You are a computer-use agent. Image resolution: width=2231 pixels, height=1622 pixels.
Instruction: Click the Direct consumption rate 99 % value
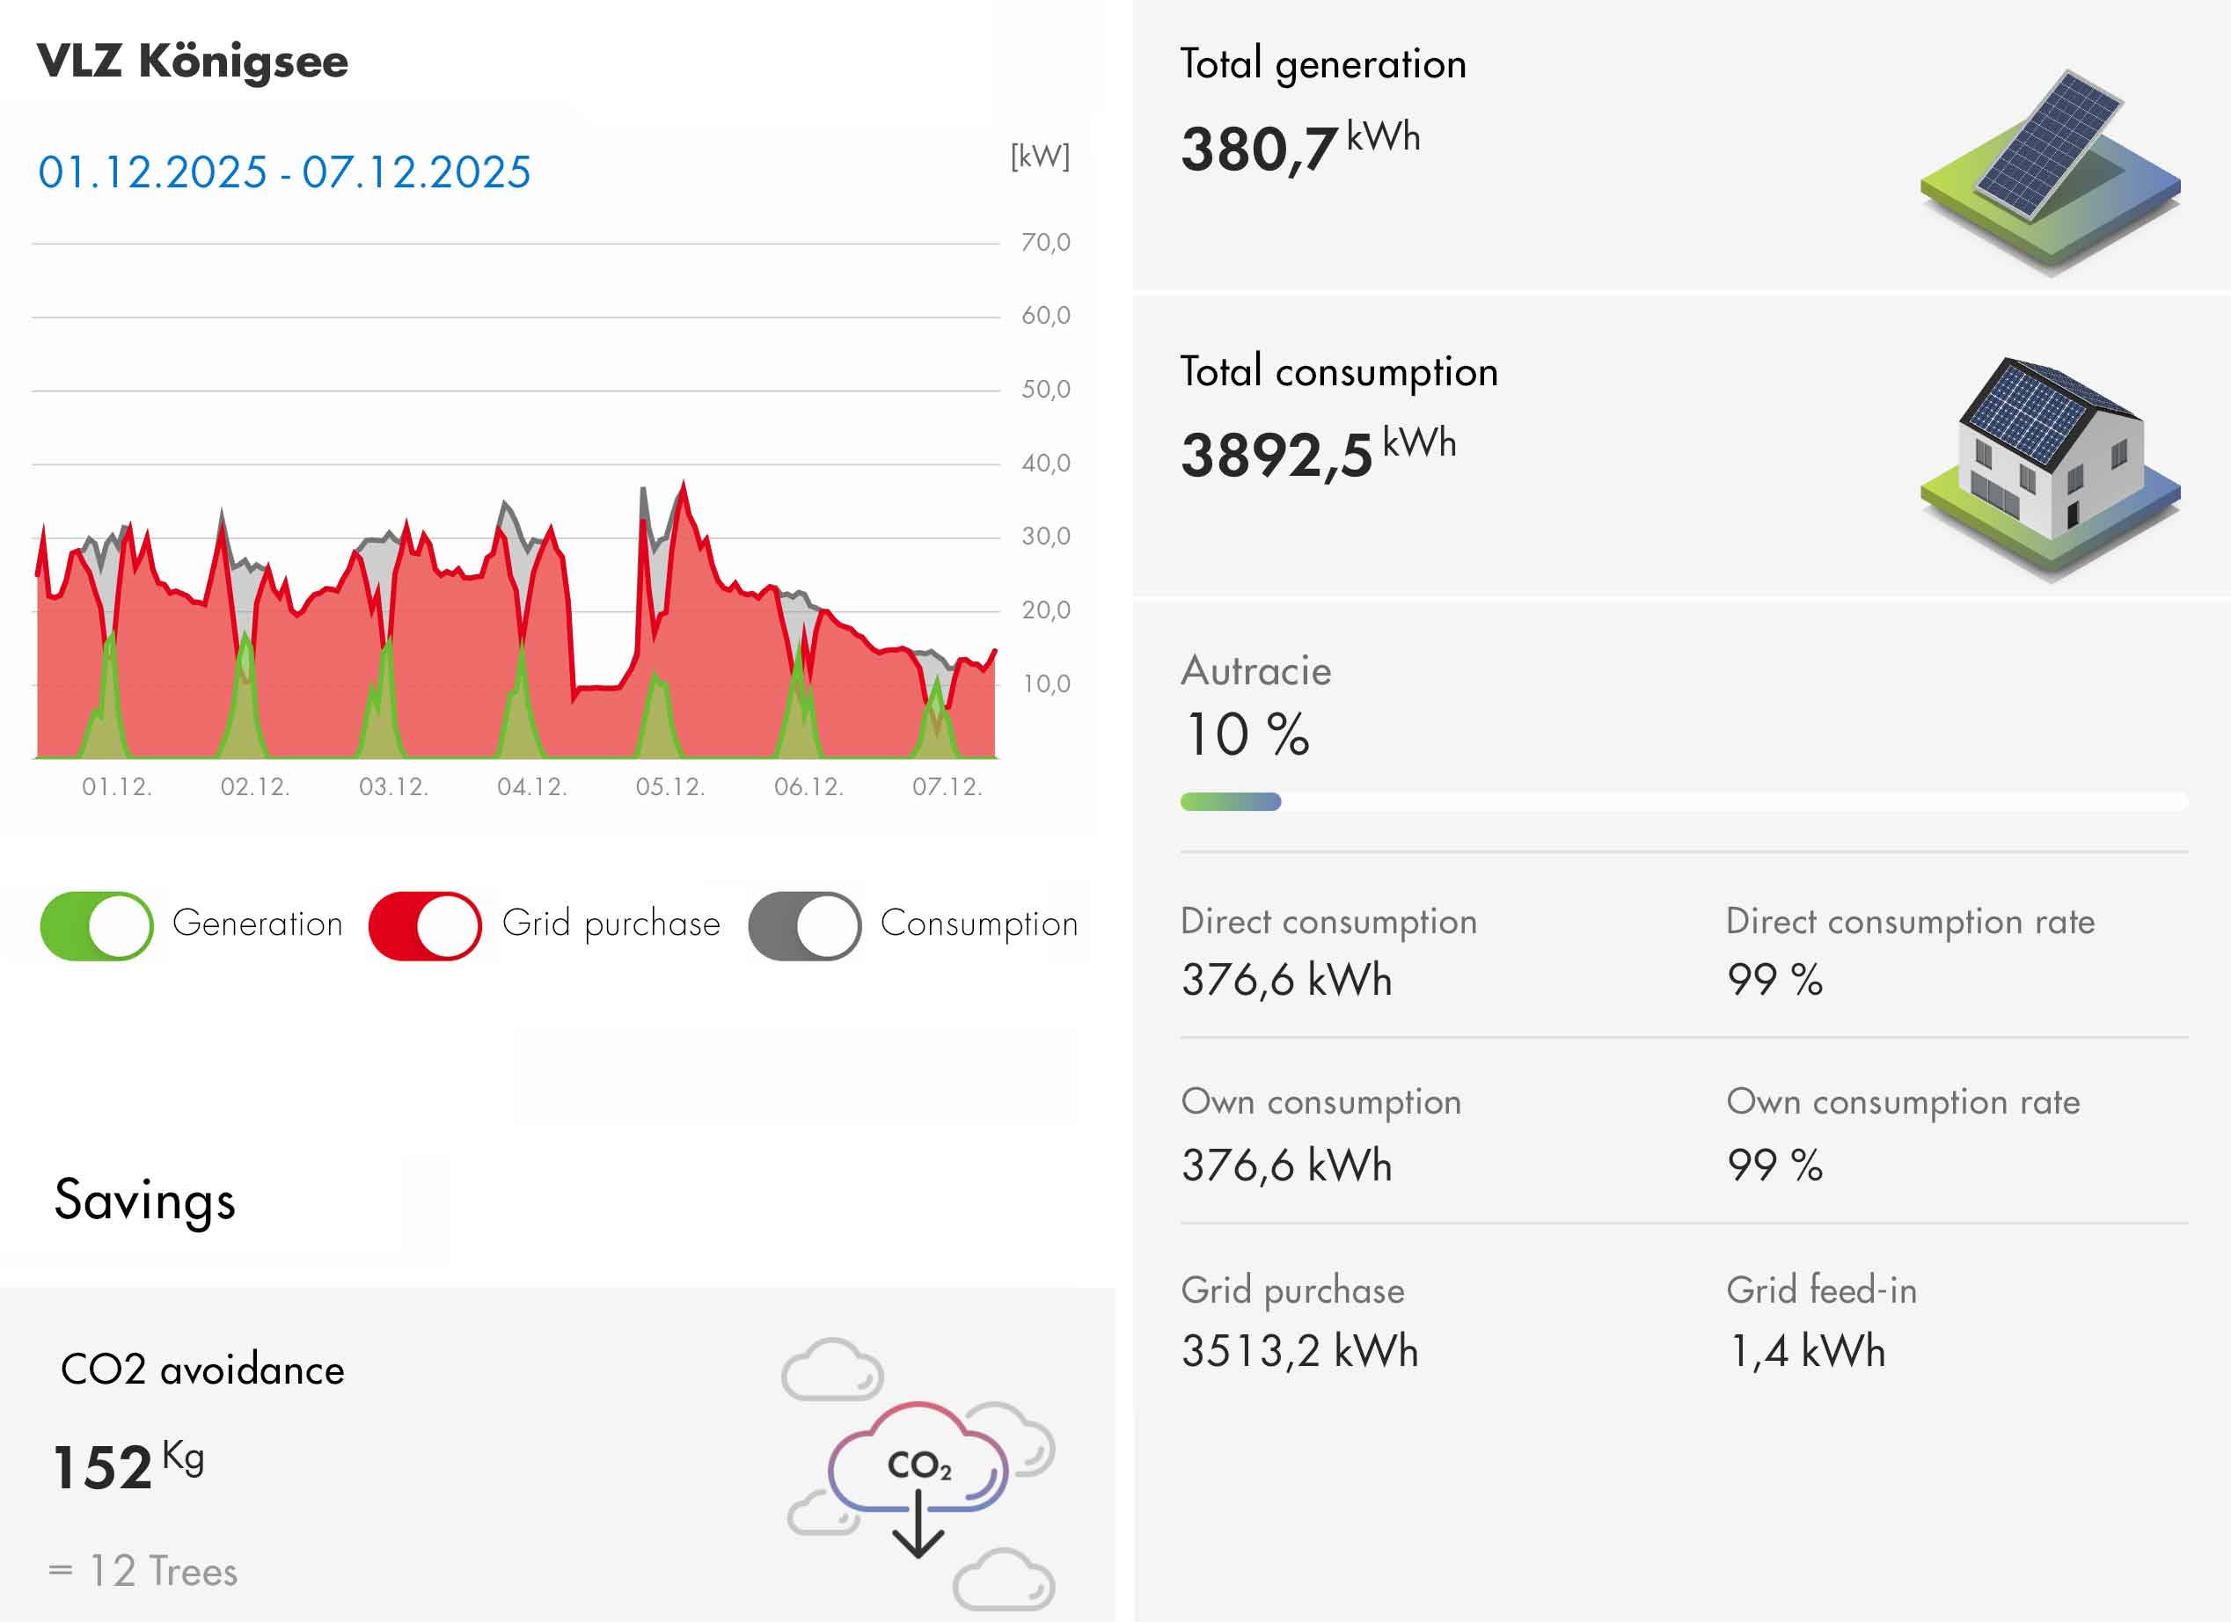(x=1774, y=980)
